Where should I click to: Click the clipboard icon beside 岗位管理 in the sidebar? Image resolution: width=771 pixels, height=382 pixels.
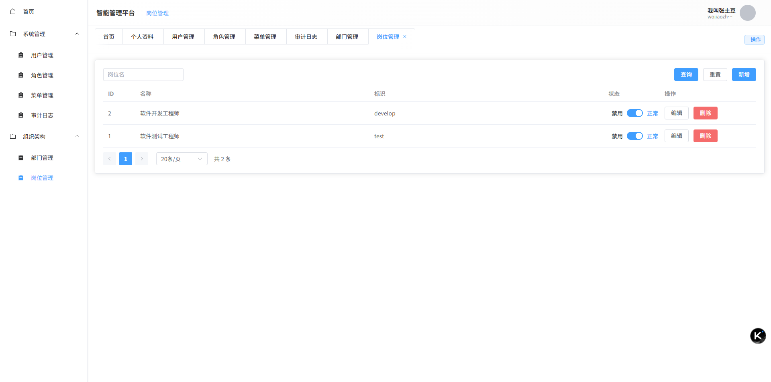pyautogui.click(x=21, y=178)
